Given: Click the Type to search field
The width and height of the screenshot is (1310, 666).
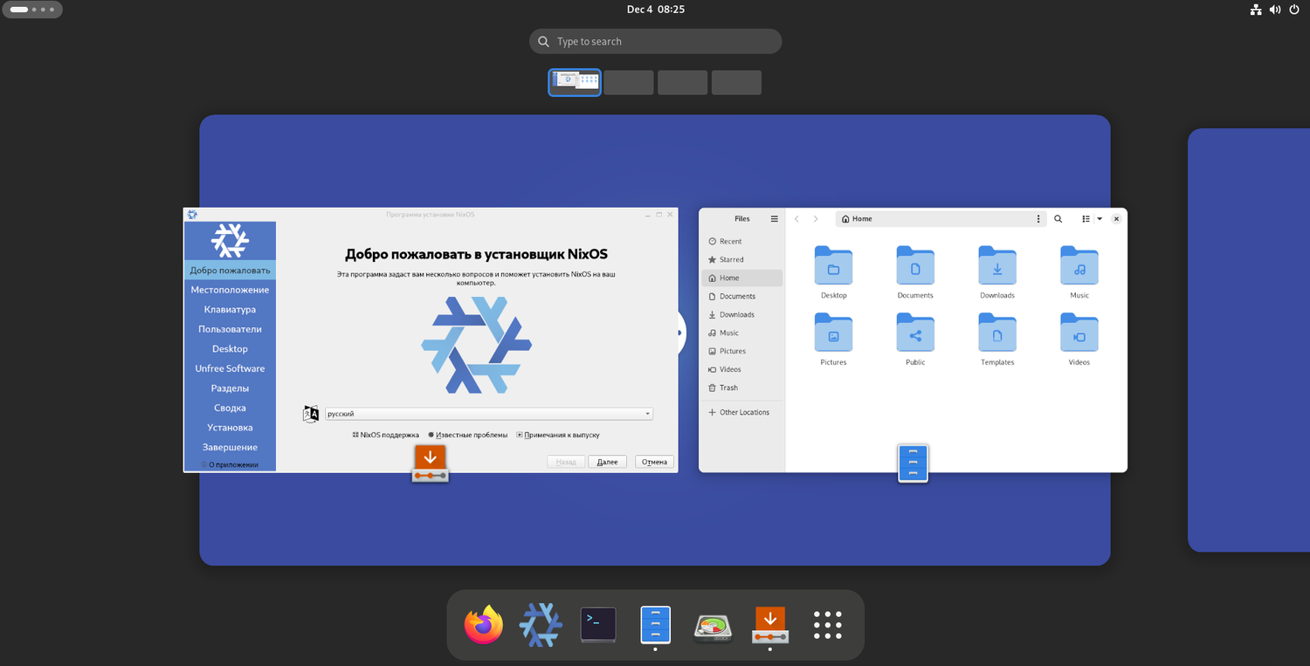Looking at the screenshot, I should tap(655, 41).
